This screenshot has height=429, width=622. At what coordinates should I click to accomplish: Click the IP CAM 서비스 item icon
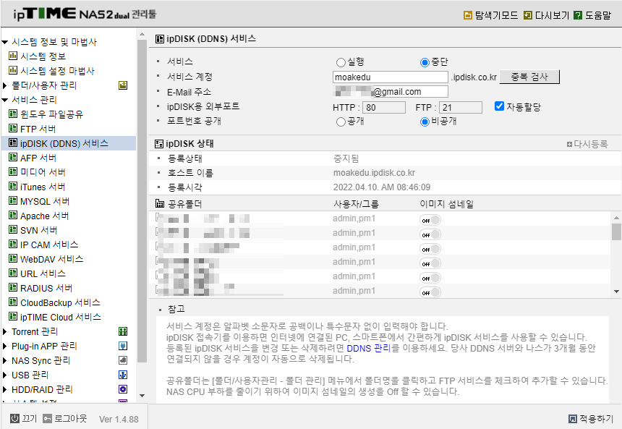tap(13, 245)
